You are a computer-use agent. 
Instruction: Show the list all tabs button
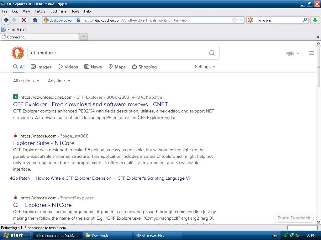pyautogui.click(x=318, y=37)
